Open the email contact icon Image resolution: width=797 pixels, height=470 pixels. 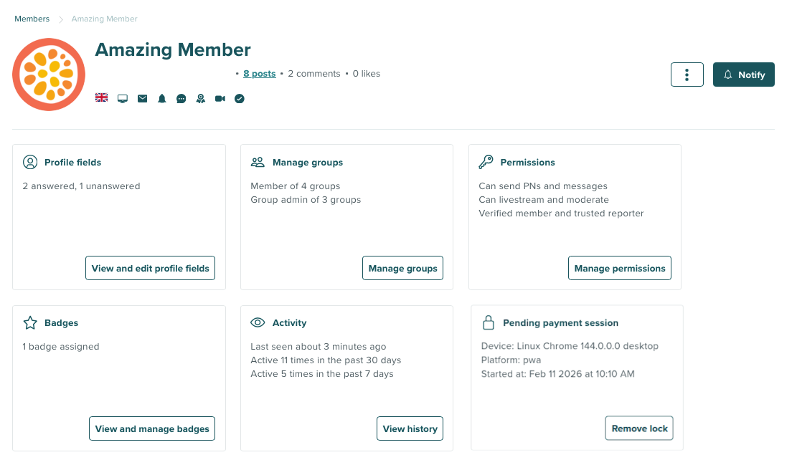pos(142,98)
